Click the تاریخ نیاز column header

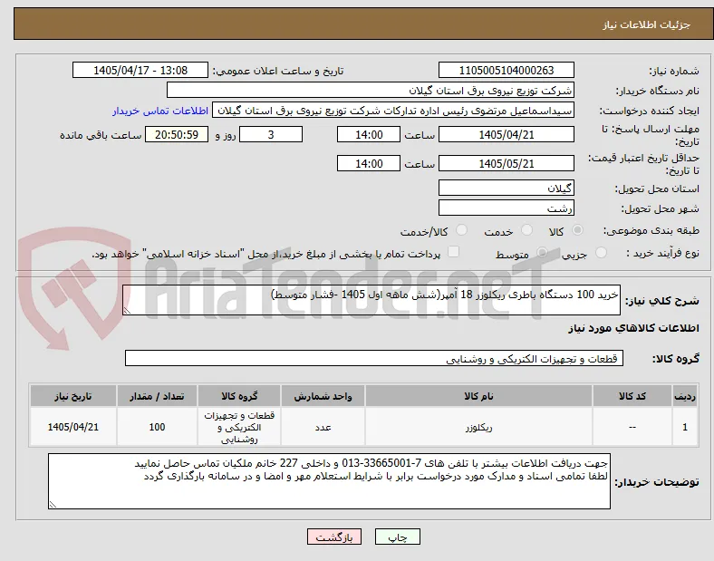pyautogui.click(x=73, y=396)
